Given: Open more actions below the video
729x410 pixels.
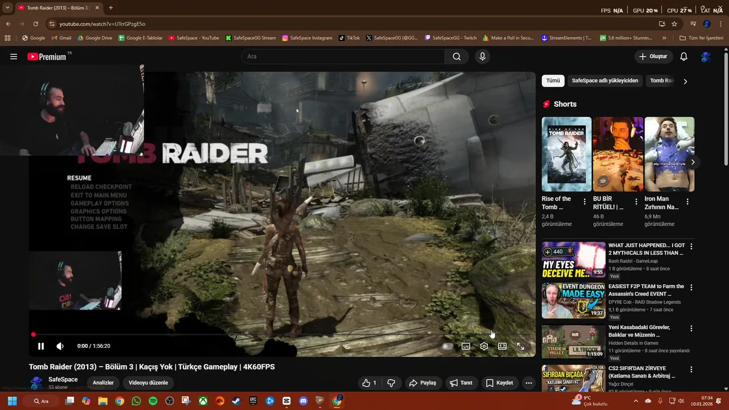Looking at the screenshot, I should pos(529,383).
